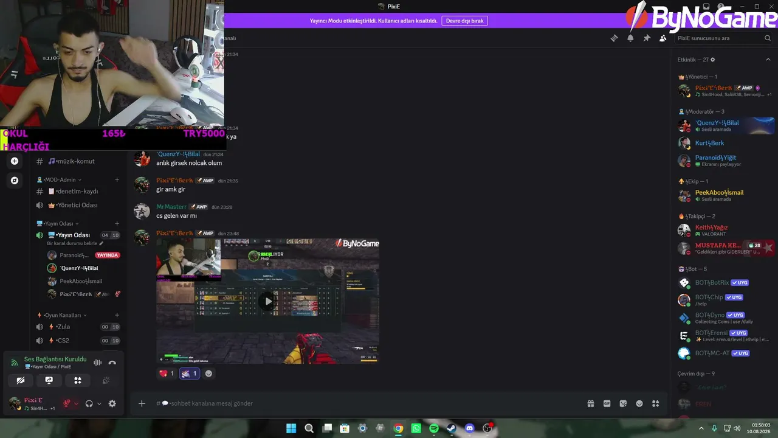Open the Pixi'E user profile panel

(32, 403)
